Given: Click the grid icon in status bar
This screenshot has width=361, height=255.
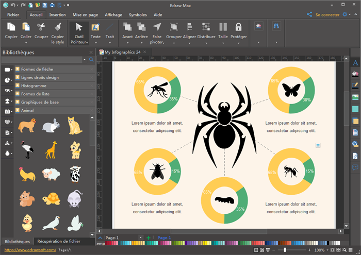Looking at the screenshot, I should 350,250.
